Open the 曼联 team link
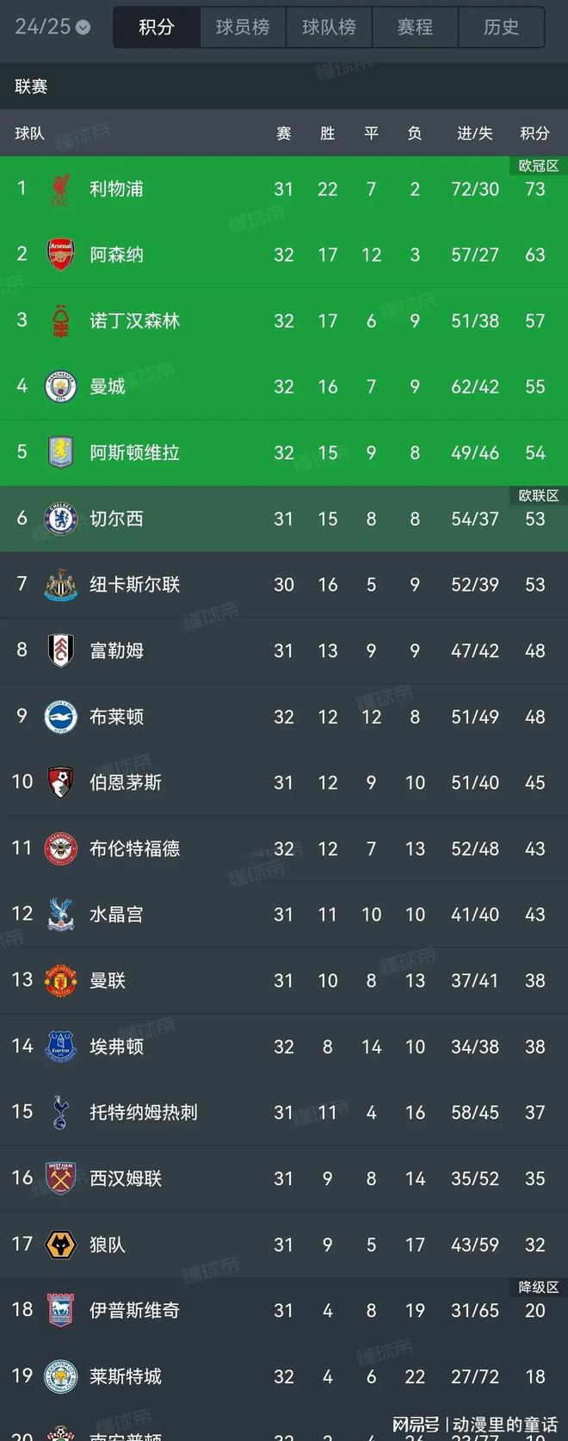 pyautogui.click(x=108, y=981)
